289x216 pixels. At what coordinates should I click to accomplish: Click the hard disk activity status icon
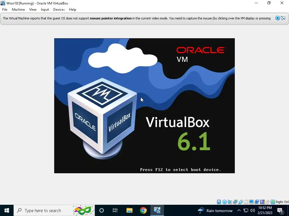tap(219, 202)
